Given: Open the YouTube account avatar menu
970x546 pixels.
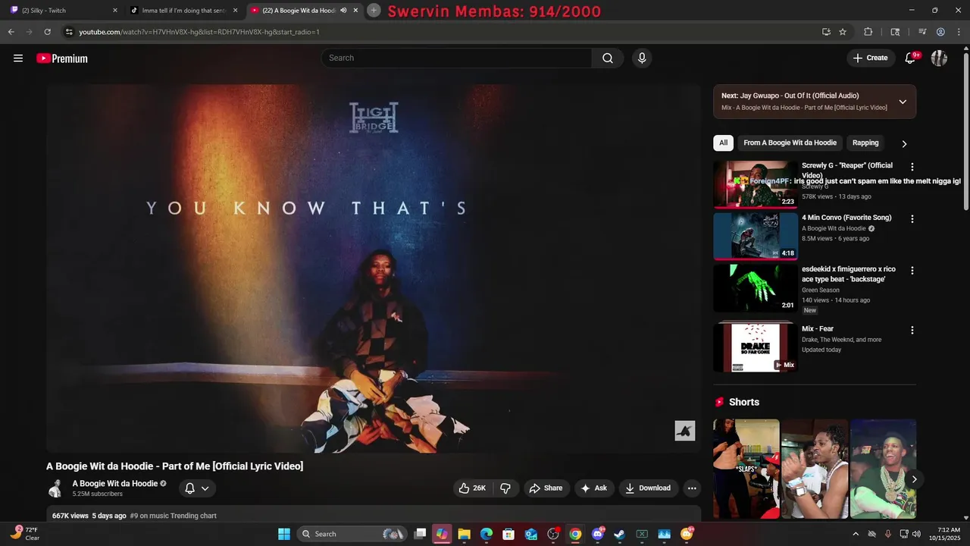Looking at the screenshot, I should 939,58.
